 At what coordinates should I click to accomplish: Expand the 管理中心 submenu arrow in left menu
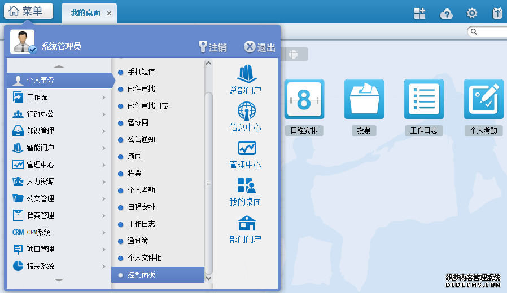104,165
